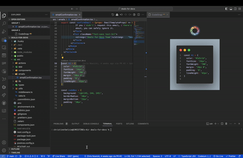Expand the Outline section
This screenshot has height=158, width=243.
click(x=29, y=149)
